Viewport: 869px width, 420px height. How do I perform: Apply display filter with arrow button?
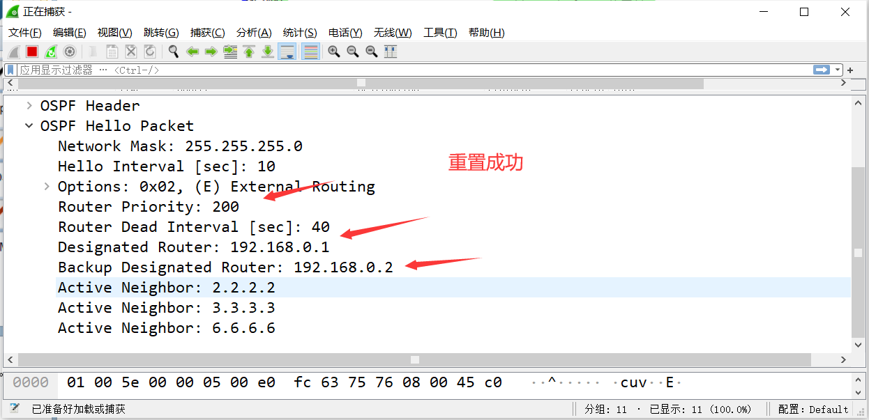click(x=822, y=70)
